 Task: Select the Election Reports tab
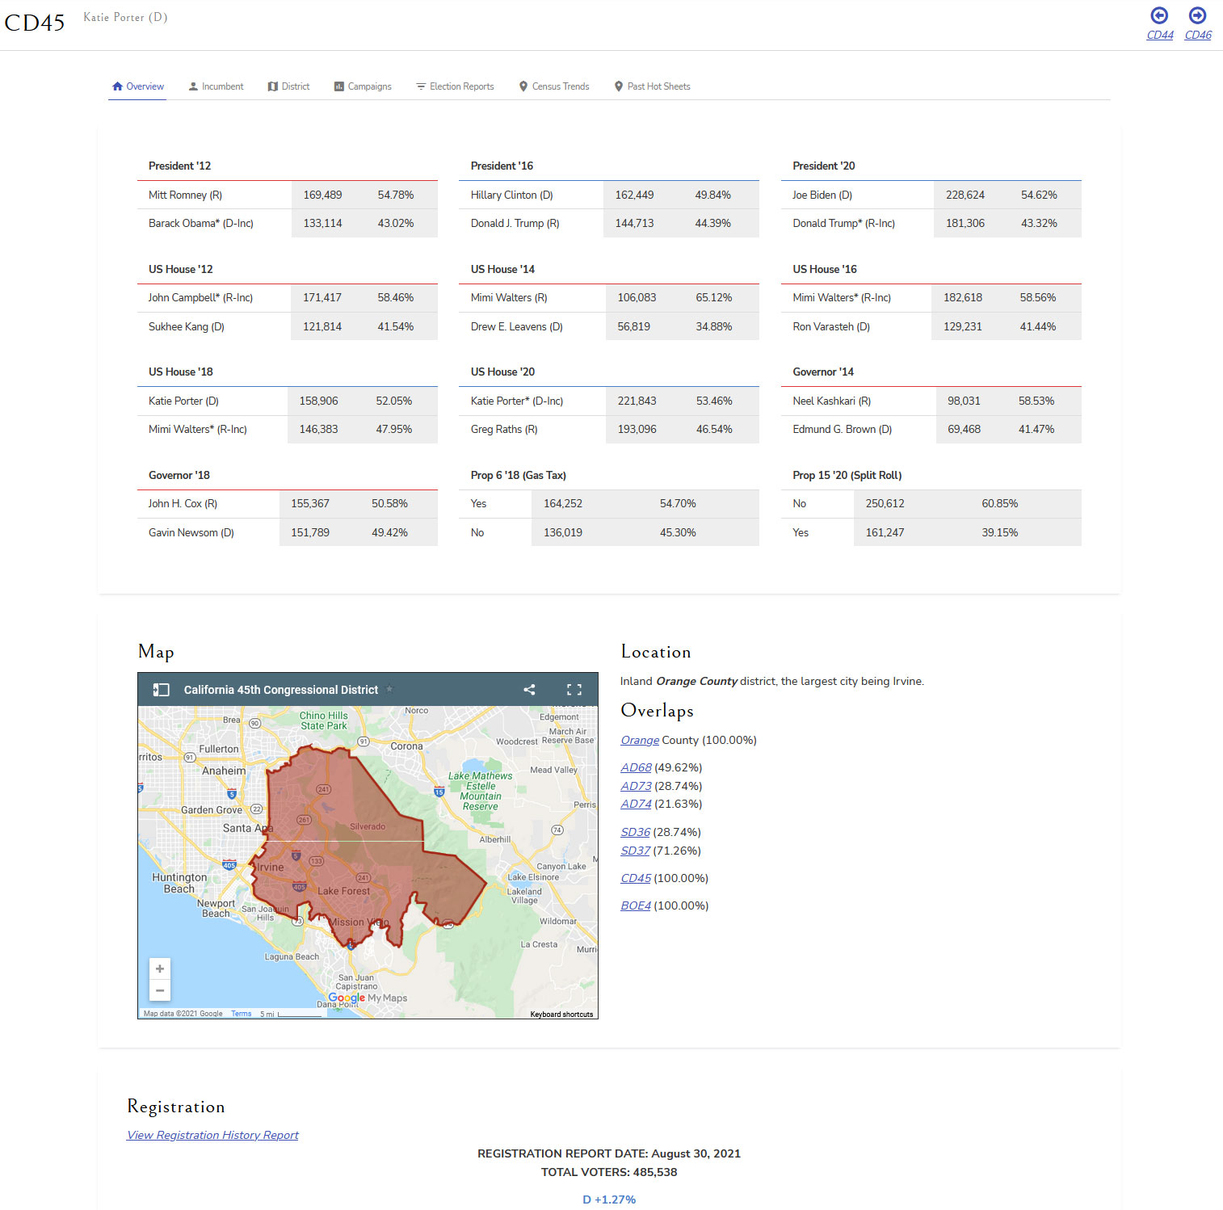coord(455,86)
